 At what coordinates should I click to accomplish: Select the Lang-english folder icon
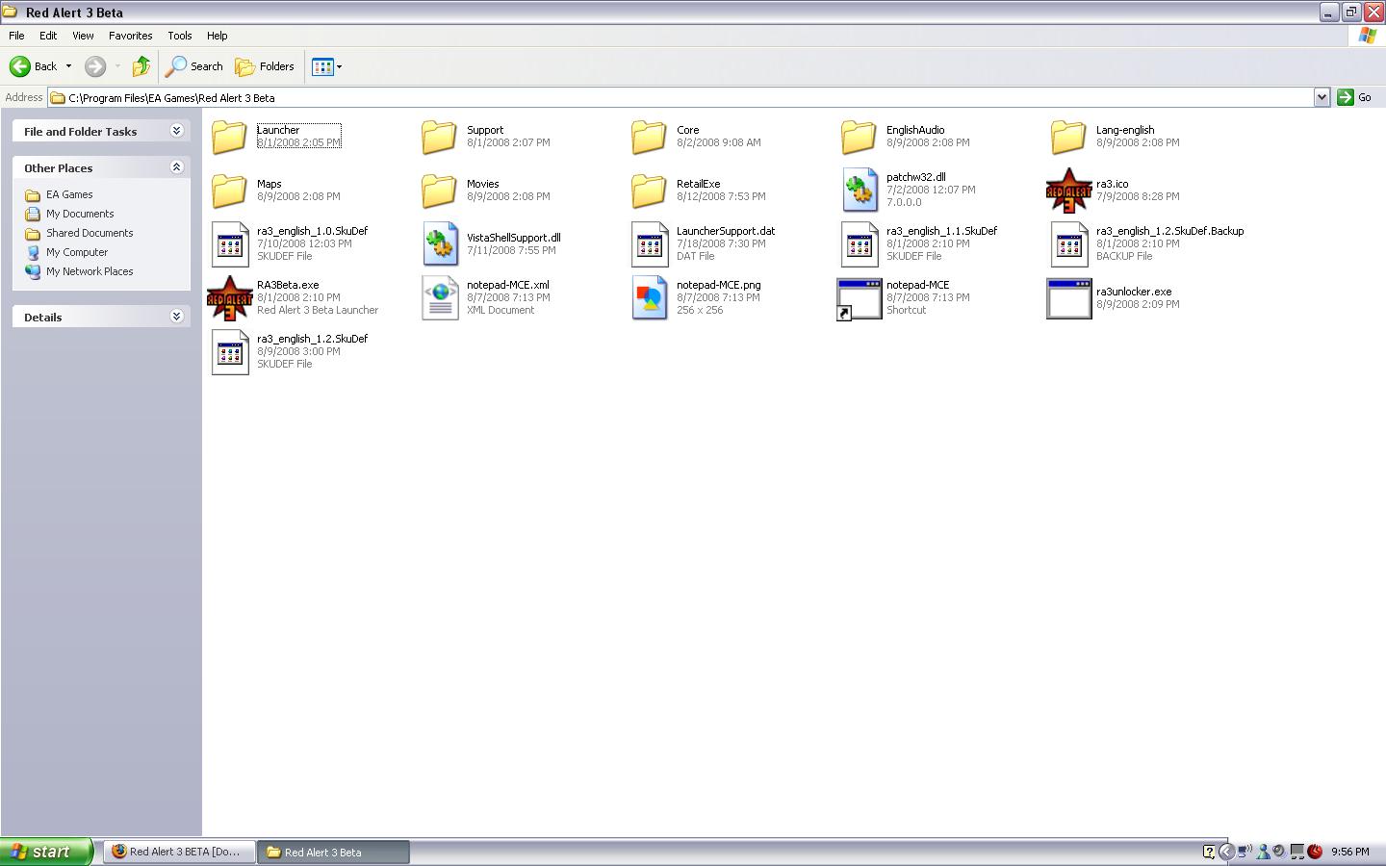point(1068,137)
